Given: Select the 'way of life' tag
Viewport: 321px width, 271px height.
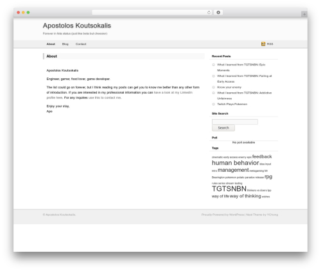Looking at the screenshot, I should tap(220, 196).
